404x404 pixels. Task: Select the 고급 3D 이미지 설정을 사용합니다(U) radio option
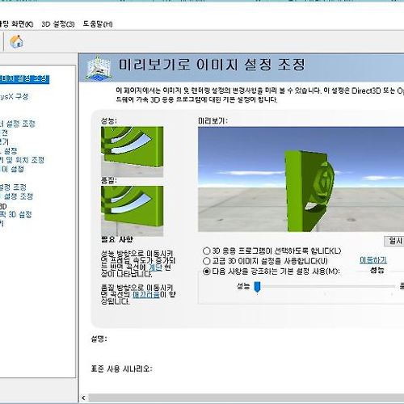pyautogui.click(x=206, y=261)
